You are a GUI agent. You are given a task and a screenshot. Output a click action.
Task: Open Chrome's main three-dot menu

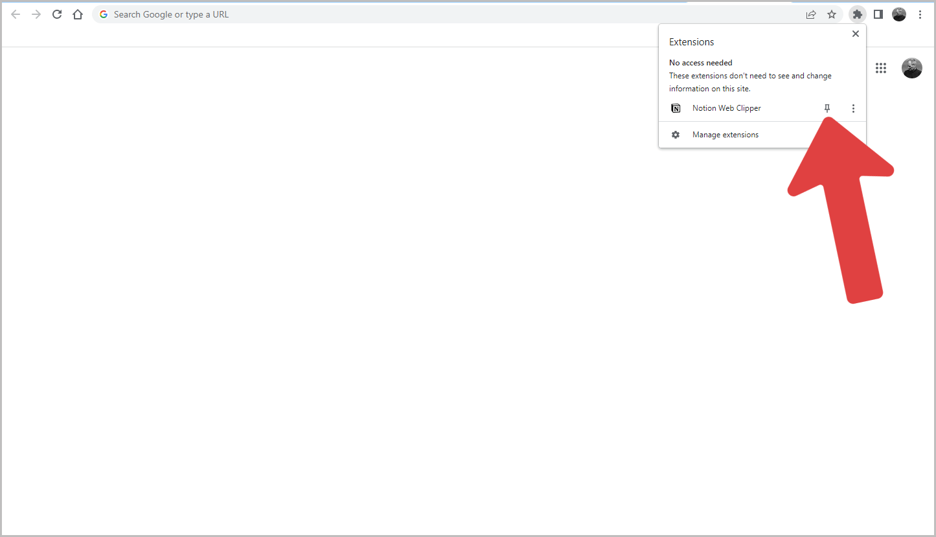click(x=920, y=14)
